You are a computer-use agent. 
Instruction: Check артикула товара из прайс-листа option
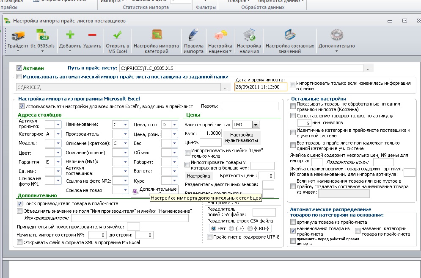coord(293,222)
